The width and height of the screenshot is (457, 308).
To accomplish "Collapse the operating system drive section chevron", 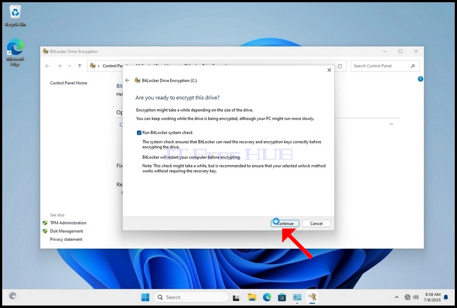I will pos(391,124).
